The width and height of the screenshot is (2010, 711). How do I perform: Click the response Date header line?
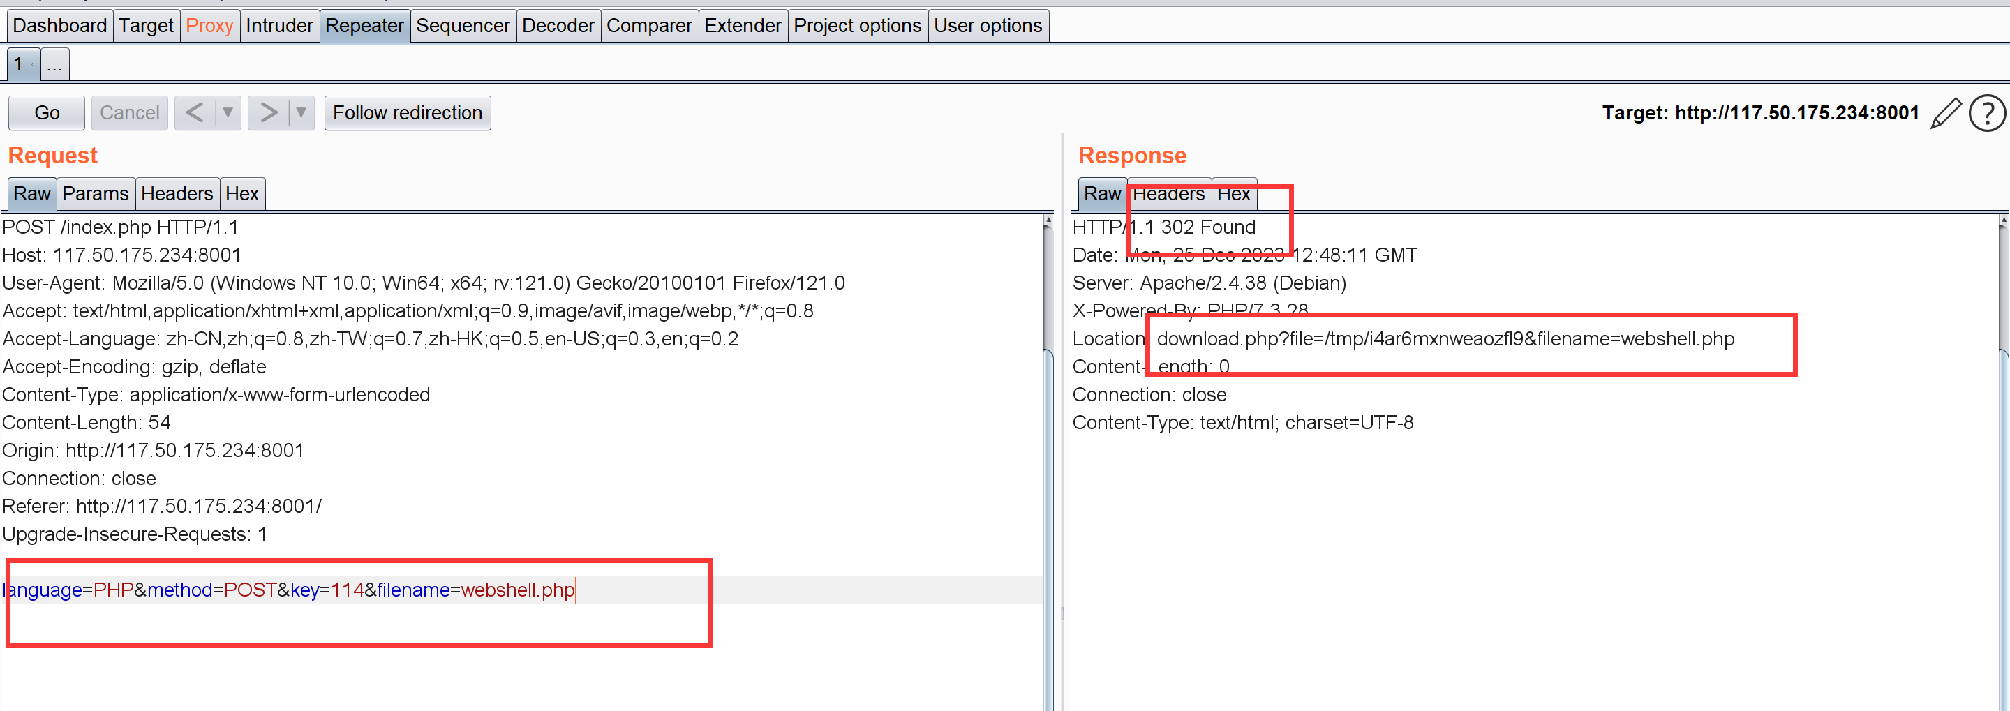[1245, 255]
